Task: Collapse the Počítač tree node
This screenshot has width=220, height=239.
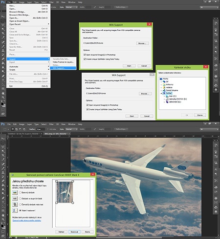Action: [x=161, y=93]
